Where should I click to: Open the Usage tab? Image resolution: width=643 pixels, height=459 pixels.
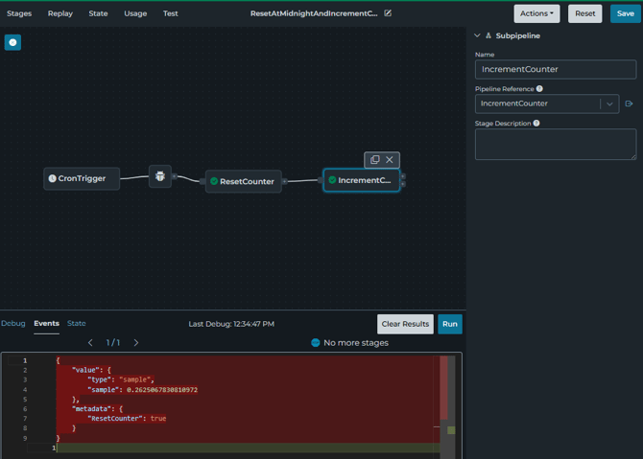[x=135, y=13]
